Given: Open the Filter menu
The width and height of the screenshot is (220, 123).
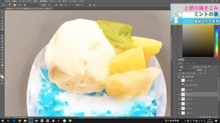Looking at the screenshot, I should click(x=53, y=1).
